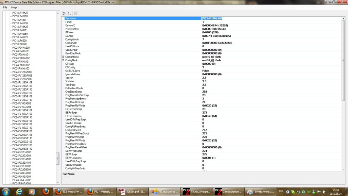348x196 pixels.
Task: Edit the ChipEraseScript value 269
Action: point(204,92)
